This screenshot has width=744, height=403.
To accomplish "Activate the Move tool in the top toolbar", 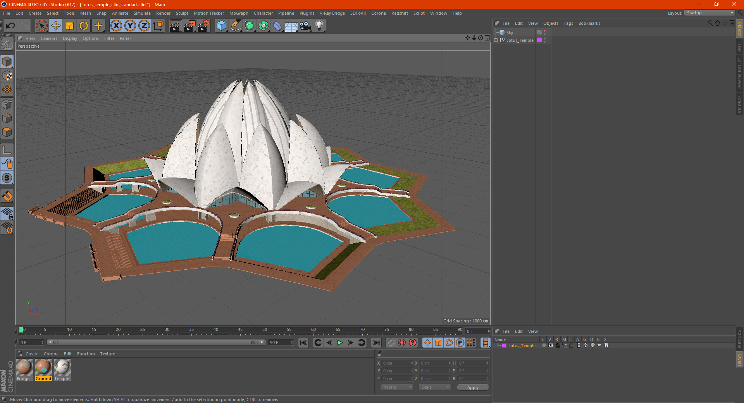I will 56,26.
